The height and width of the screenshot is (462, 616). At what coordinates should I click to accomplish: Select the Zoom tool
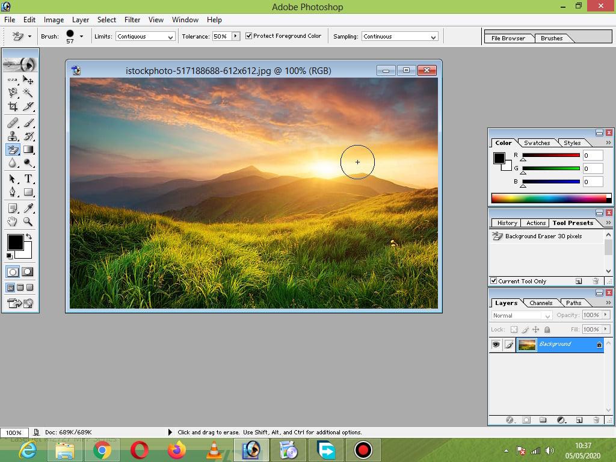point(29,223)
